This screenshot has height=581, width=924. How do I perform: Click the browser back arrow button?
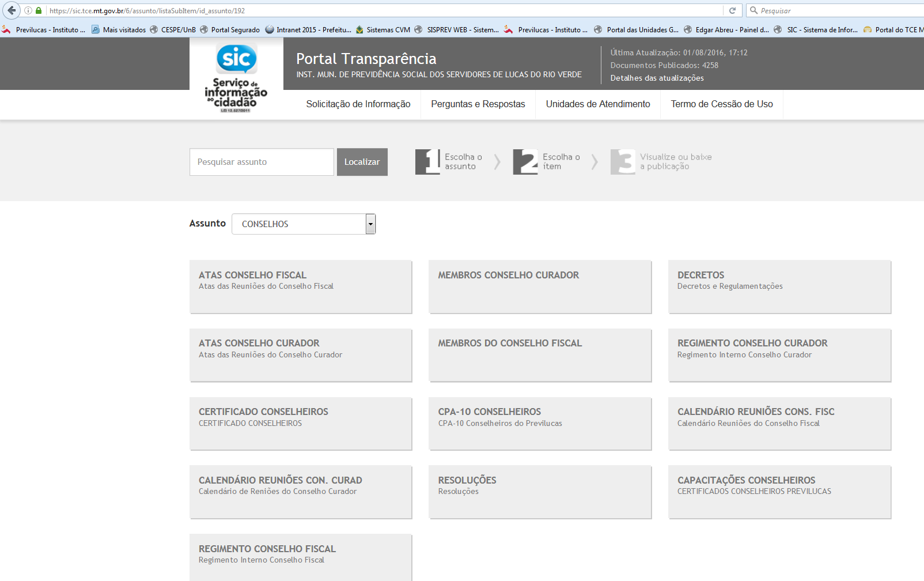(12, 10)
